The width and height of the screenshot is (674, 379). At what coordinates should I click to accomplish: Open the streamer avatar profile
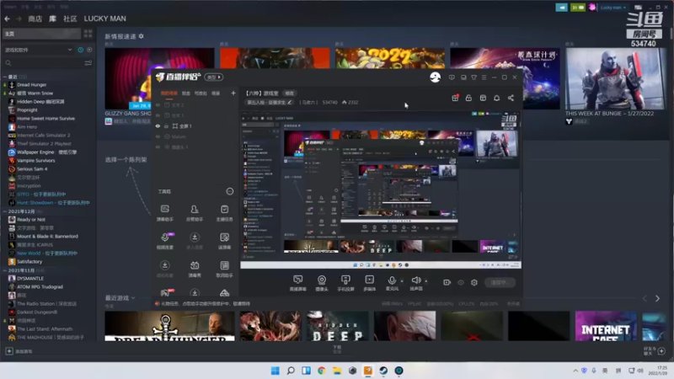435,77
